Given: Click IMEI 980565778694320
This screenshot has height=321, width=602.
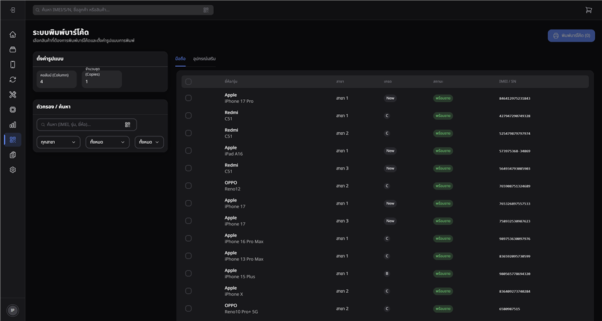Looking at the screenshot, I should coord(515,274).
